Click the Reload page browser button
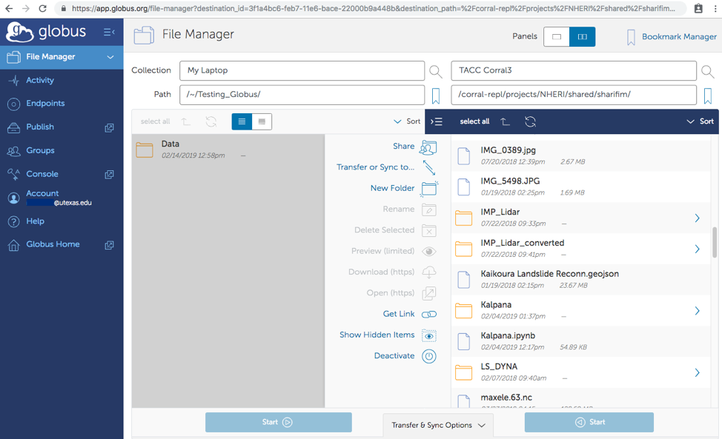The image size is (722, 439). [x=42, y=8]
